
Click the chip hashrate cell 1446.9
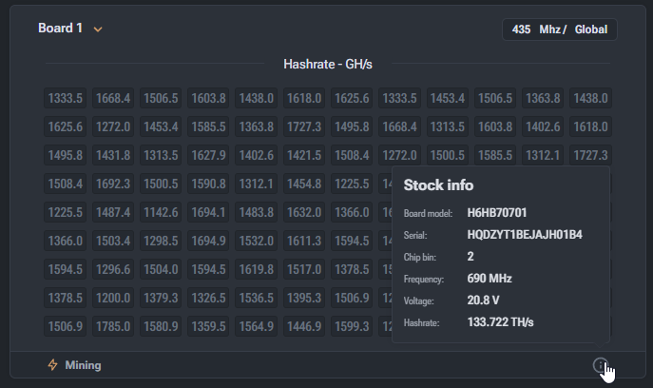[x=304, y=326]
